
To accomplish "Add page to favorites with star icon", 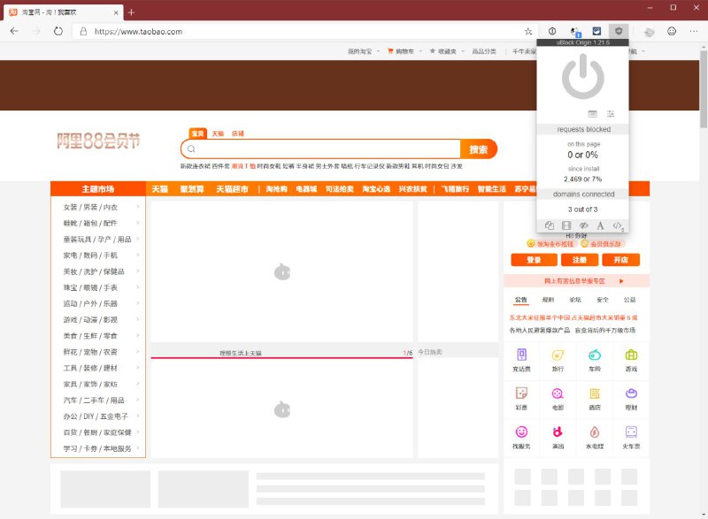I will pos(528,31).
